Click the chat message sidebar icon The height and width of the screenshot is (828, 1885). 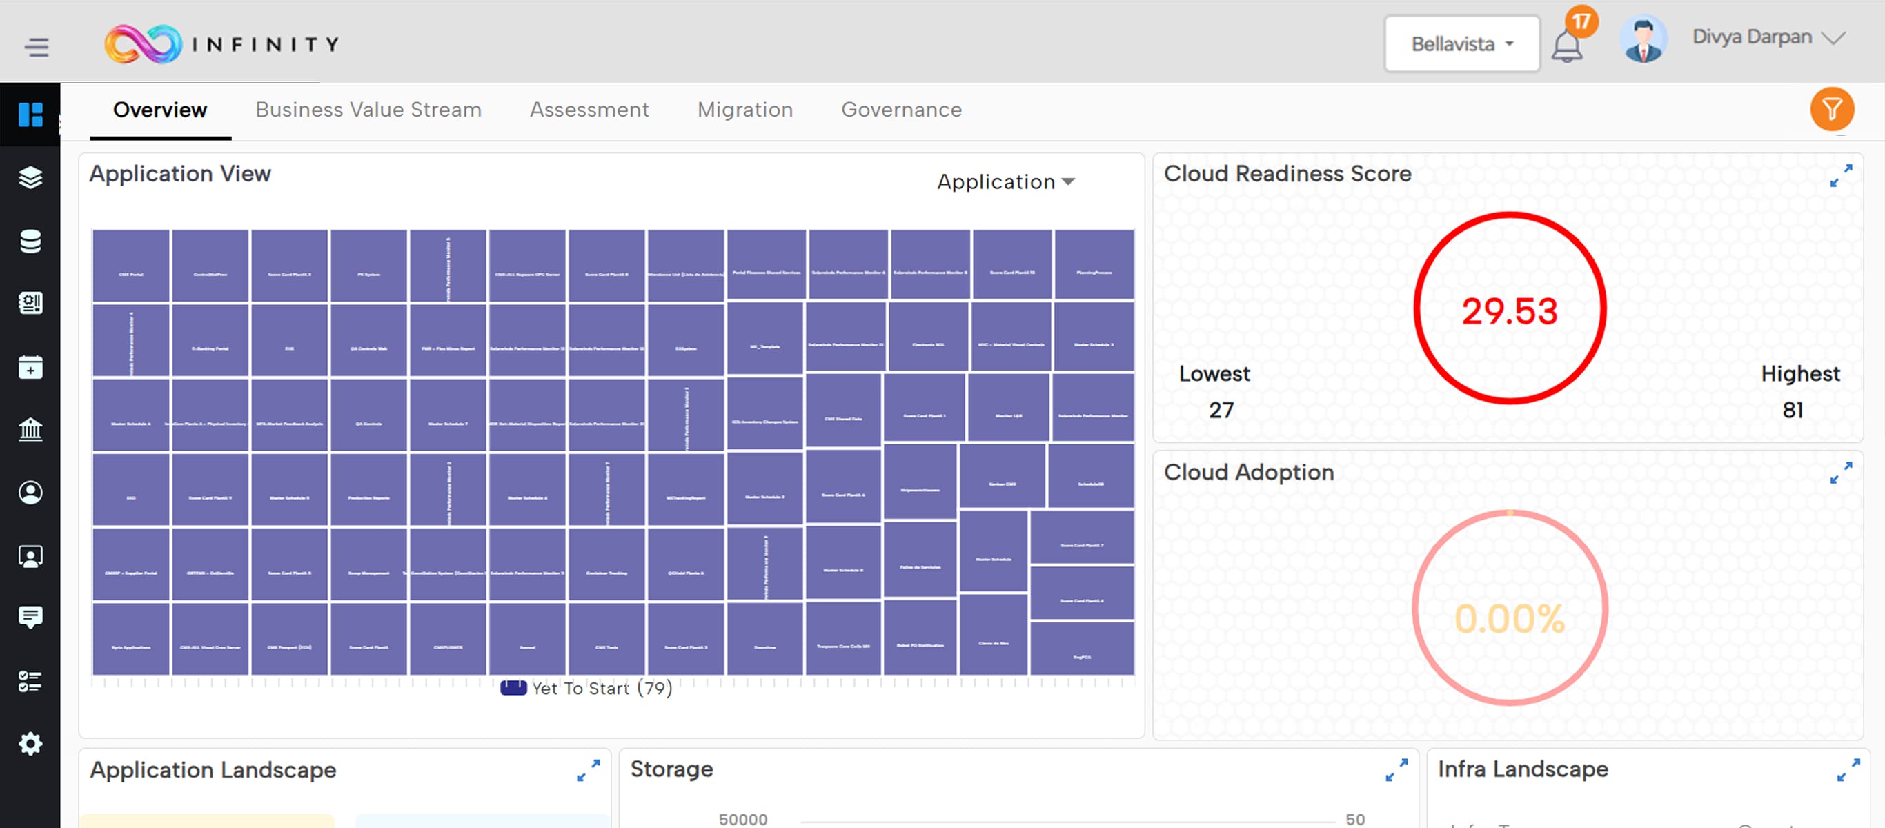[x=30, y=617]
